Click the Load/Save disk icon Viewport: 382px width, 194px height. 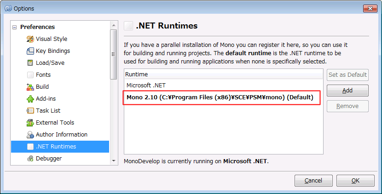click(30, 63)
